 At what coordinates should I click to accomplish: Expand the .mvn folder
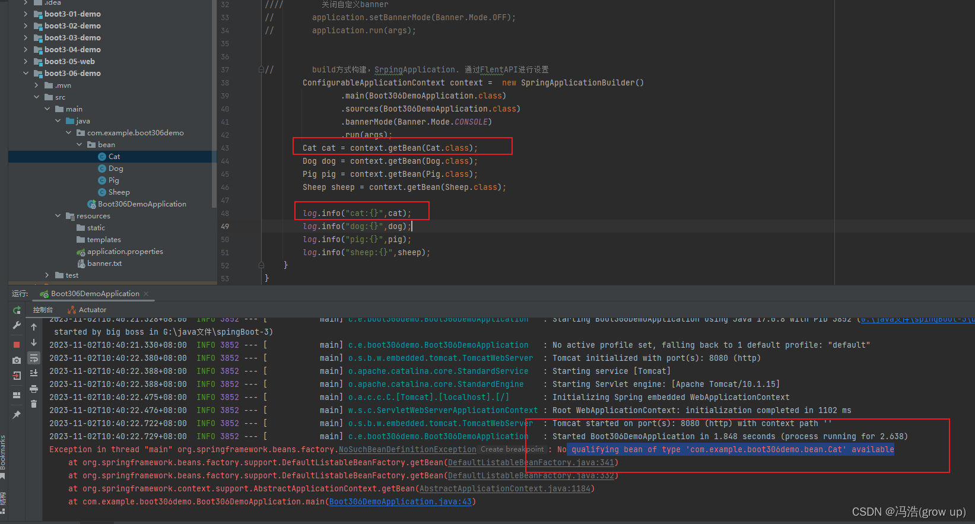(x=36, y=85)
